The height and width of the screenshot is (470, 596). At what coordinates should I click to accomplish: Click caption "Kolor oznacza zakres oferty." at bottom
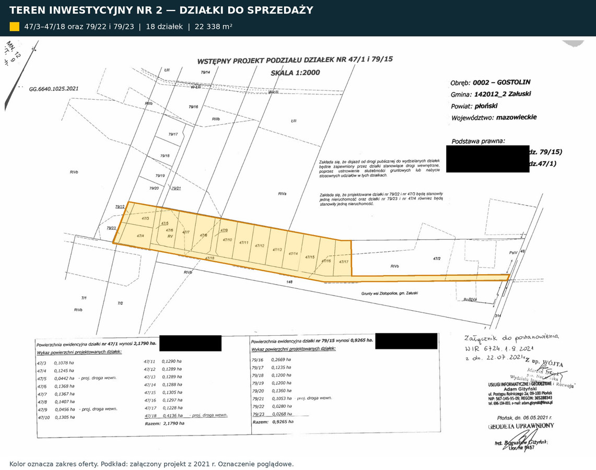click(x=54, y=464)
